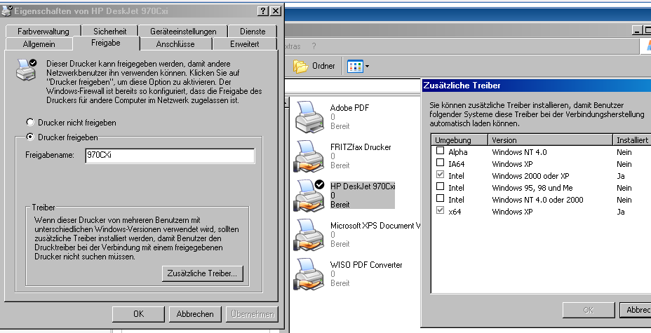The image size is (651, 333).
Task: Click the printer icon in the Freigabe tab
Action: point(26,69)
